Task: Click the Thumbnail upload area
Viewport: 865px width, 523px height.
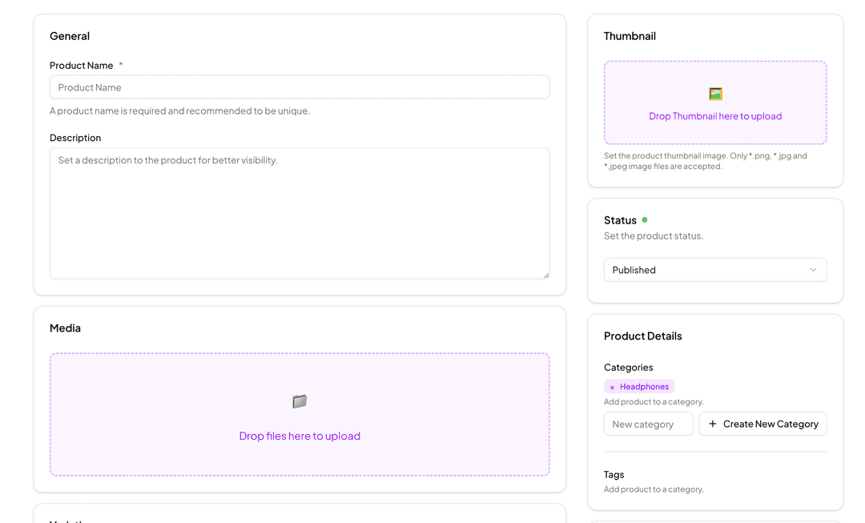Action: (x=714, y=103)
